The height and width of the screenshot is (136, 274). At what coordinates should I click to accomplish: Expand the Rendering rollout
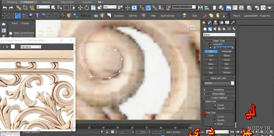219,90
